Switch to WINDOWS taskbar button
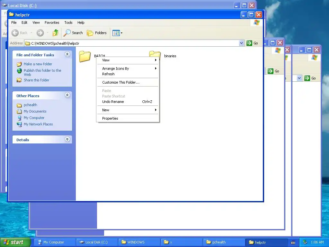The height and width of the screenshot is (247, 329). coord(139,242)
